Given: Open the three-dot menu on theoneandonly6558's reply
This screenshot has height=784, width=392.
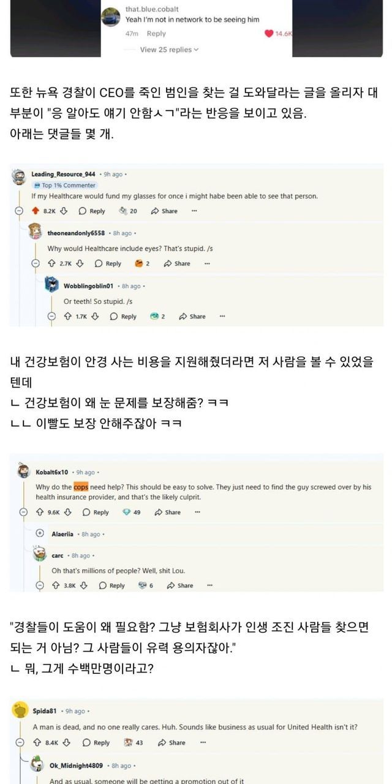Looking at the screenshot, I should (x=207, y=263).
